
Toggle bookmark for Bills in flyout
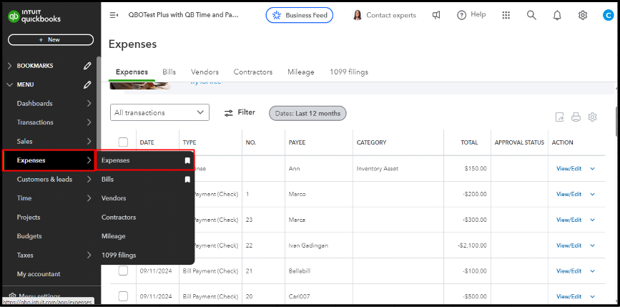(187, 180)
